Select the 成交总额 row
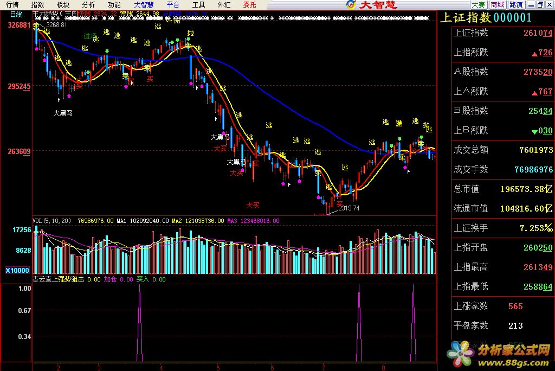The width and height of the screenshot is (555, 371). 502,150
